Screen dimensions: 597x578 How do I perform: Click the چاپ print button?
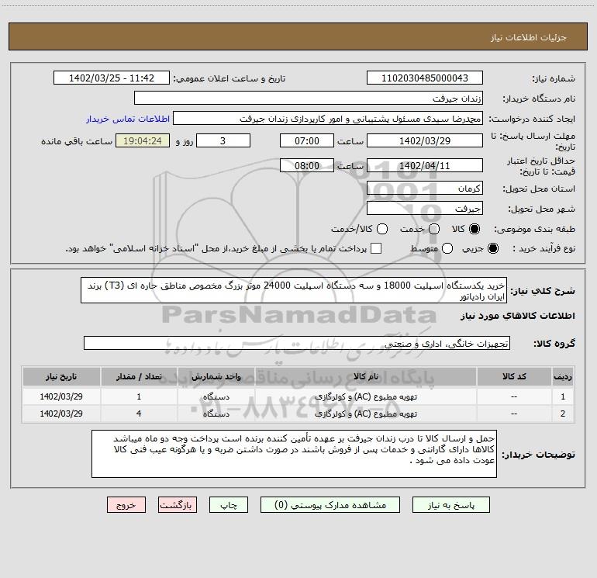pyautogui.click(x=229, y=505)
